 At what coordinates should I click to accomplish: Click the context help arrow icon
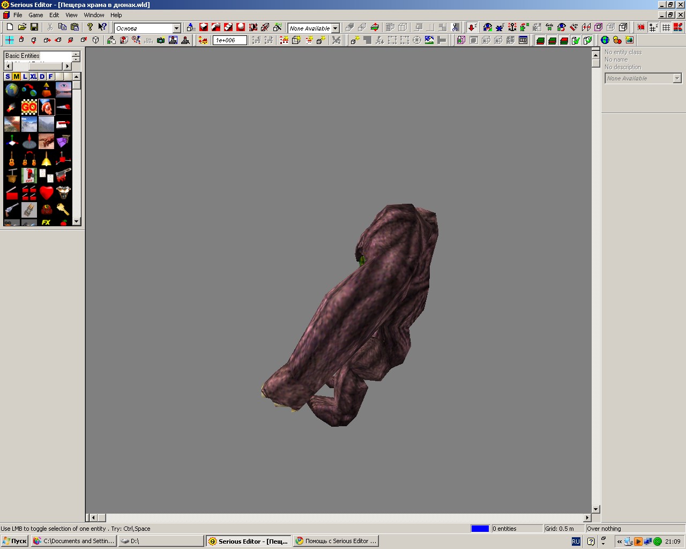coord(102,27)
